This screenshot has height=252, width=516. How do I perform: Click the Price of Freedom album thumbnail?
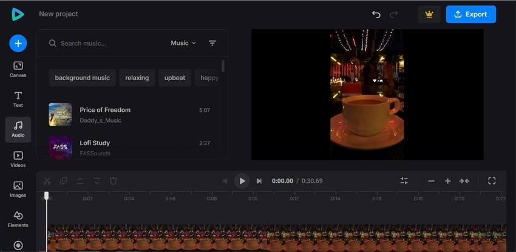click(60, 115)
